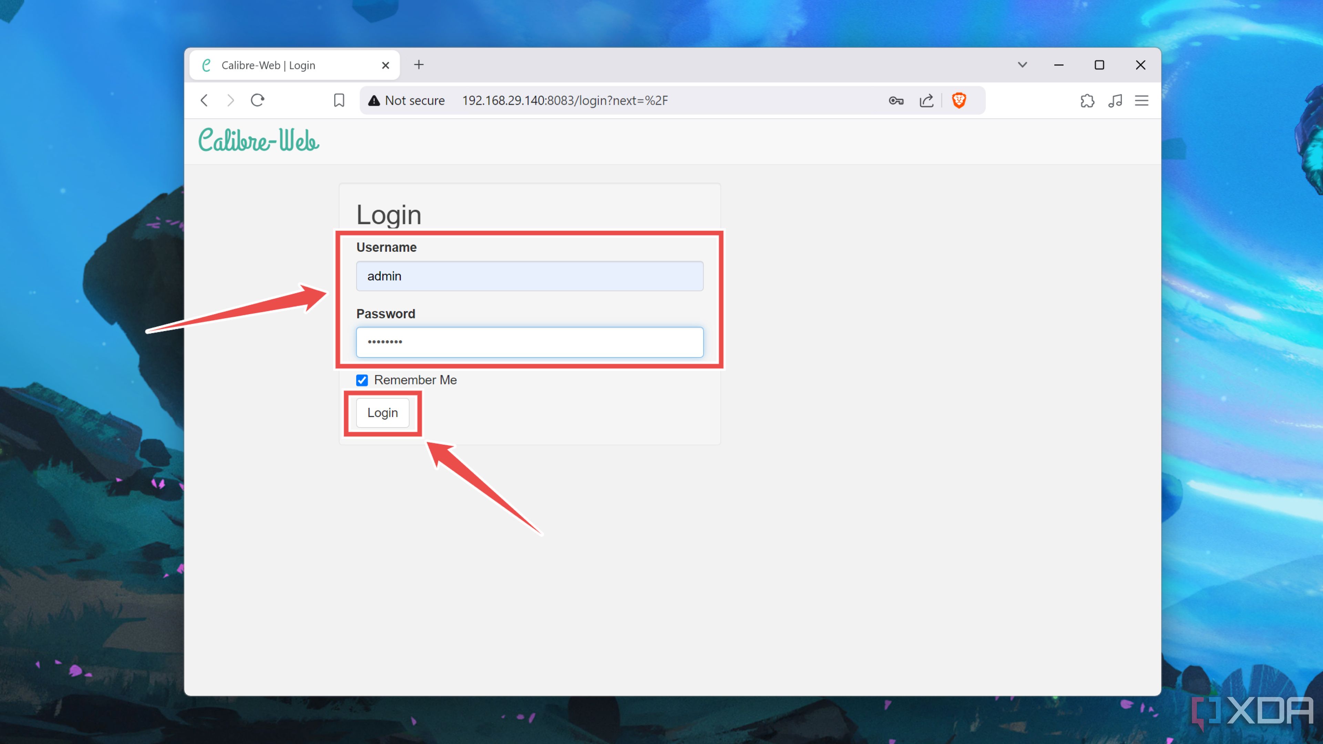This screenshot has height=744, width=1323.
Task: Click the address bar URL
Action: click(565, 101)
